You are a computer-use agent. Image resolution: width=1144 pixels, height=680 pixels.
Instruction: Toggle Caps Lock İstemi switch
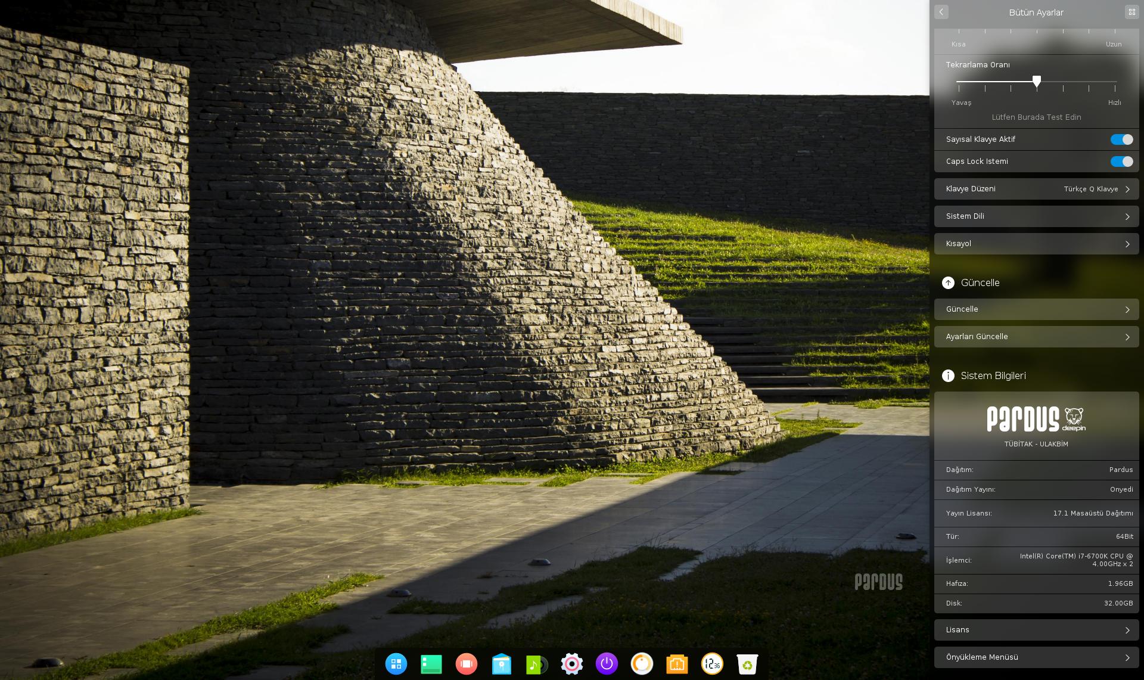[1122, 161]
